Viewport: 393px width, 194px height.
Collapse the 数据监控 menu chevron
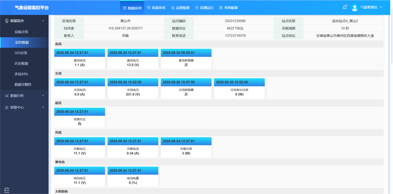pyautogui.click(x=43, y=21)
